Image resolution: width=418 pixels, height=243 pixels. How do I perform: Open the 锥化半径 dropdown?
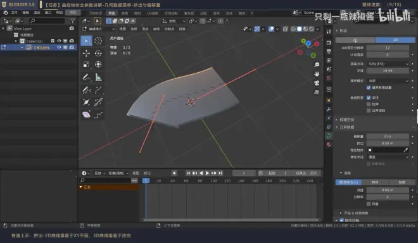(x=388, y=157)
